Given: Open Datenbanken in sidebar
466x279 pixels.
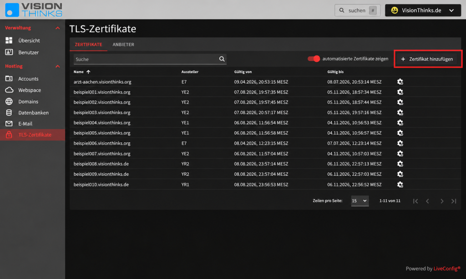Looking at the screenshot, I should (32, 113).
